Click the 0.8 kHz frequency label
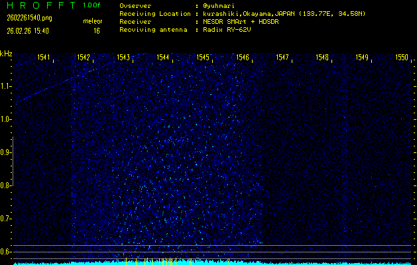 [x=5, y=185]
